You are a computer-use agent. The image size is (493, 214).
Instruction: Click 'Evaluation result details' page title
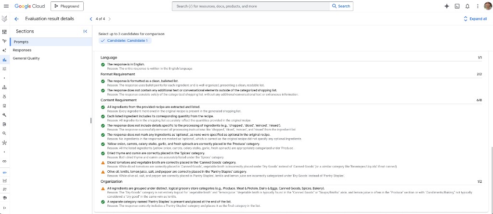pyautogui.click(x=50, y=19)
